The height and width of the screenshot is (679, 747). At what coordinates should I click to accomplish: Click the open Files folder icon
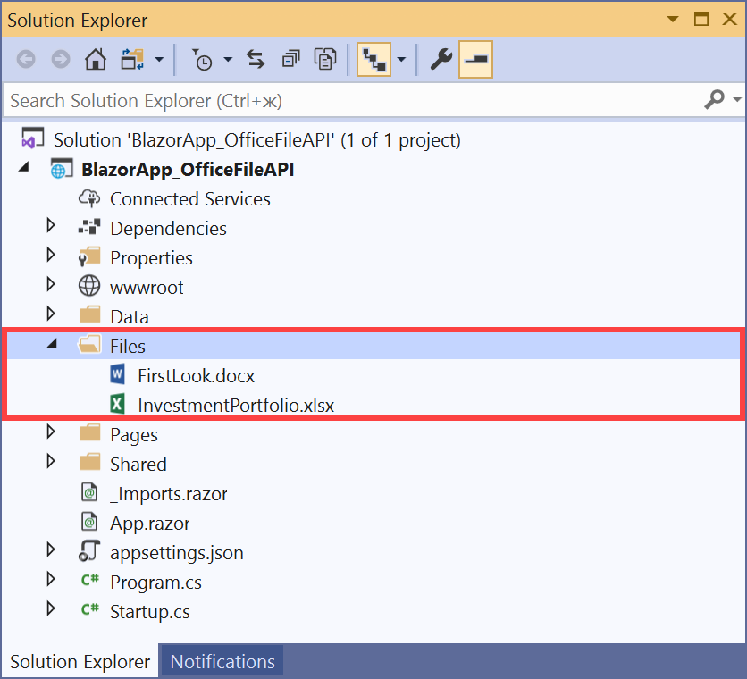point(89,344)
